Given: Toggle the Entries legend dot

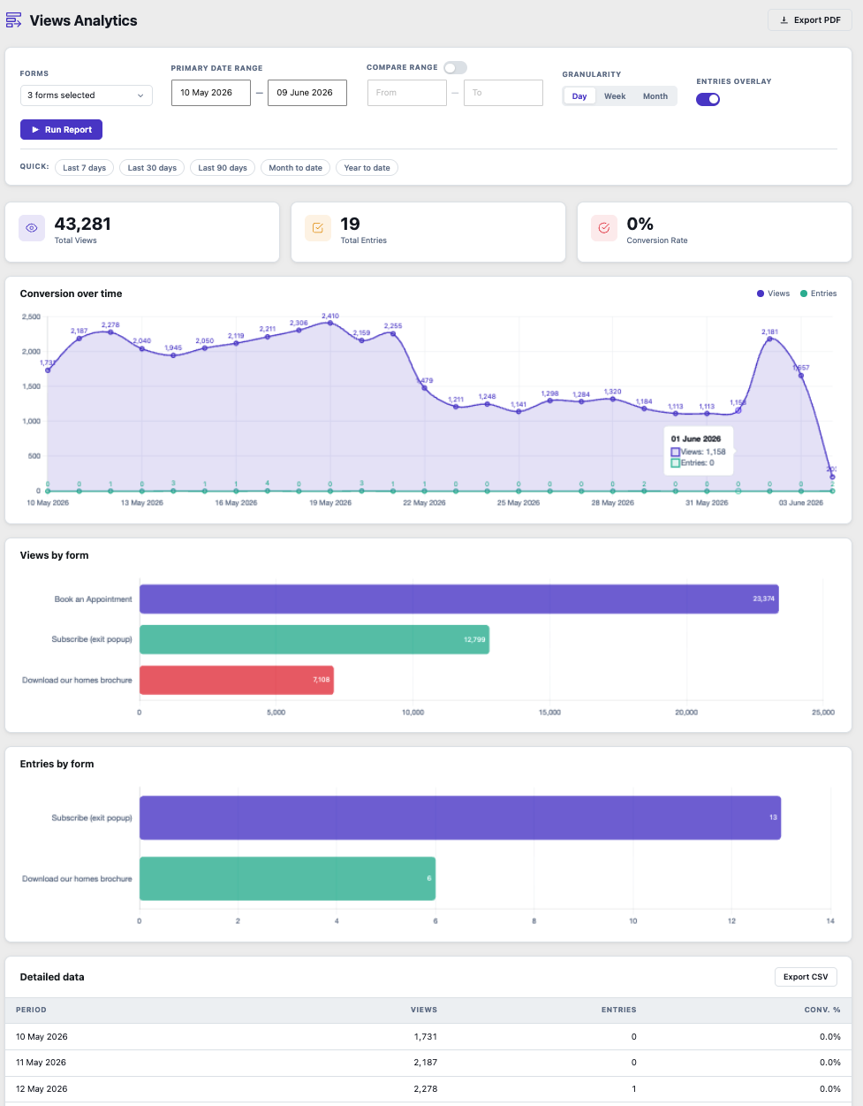Looking at the screenshot, I should 804,294.
